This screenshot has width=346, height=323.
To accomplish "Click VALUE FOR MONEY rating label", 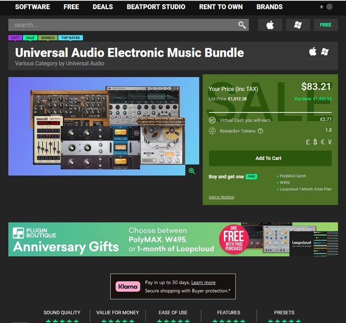I will click(118, 313).
